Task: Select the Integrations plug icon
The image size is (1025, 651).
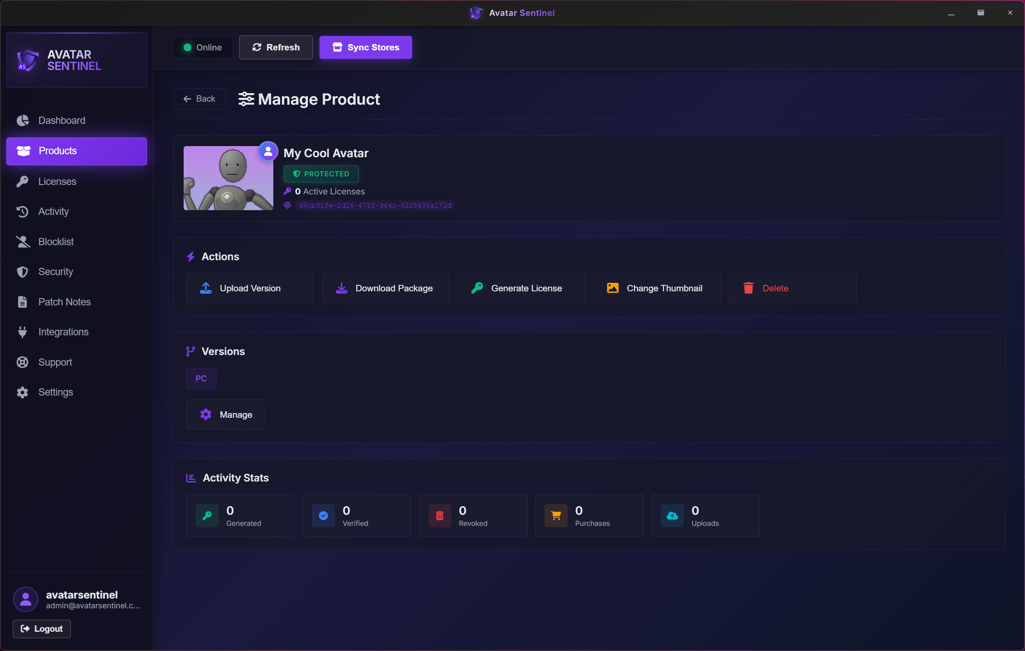Action: tap(23, 332)
